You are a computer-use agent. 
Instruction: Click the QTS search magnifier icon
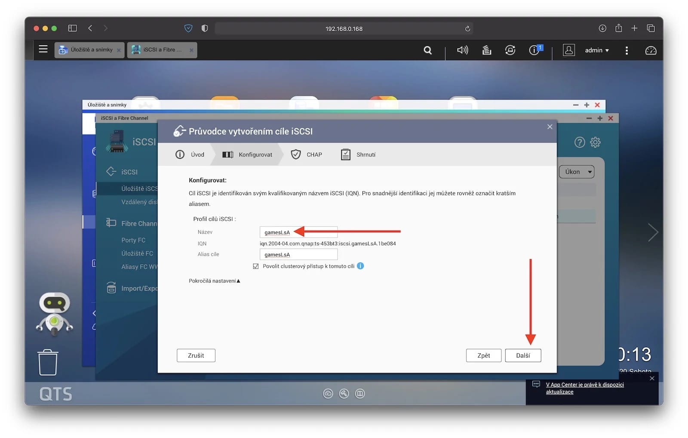point(427,50)
